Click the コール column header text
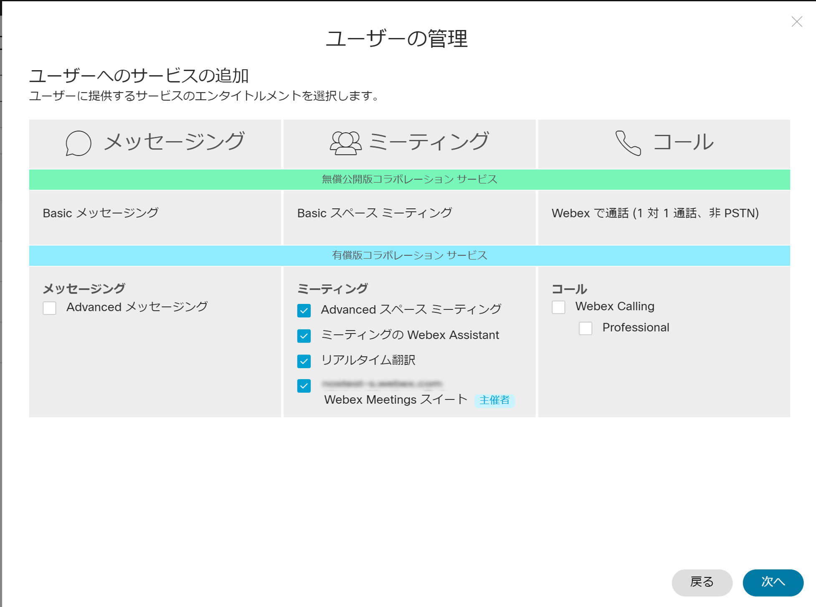The image size is (816, 607). point(684,142)
